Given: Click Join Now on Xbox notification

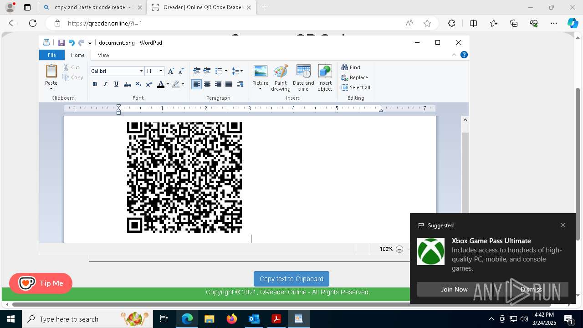Looking at the screenshot, I should (x=454, y=289).
